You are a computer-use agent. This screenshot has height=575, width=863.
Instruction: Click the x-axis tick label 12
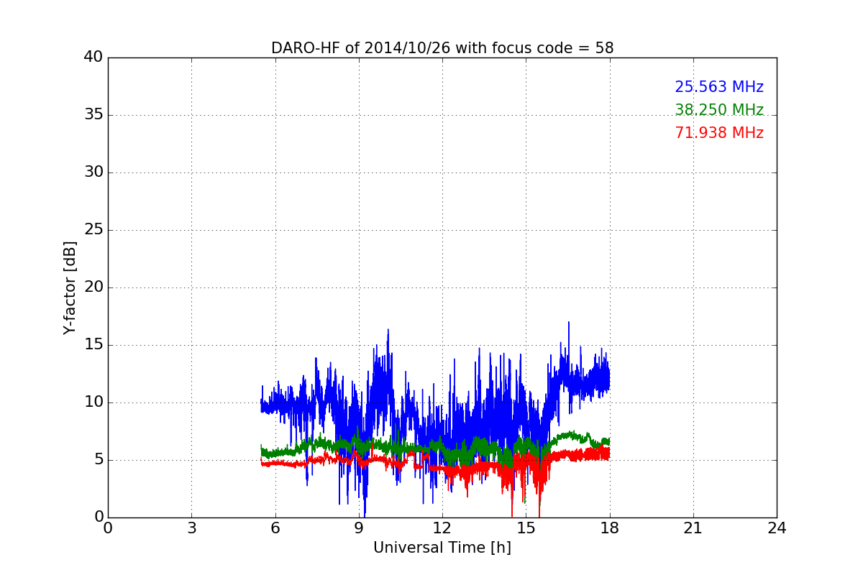click(442, 528)
